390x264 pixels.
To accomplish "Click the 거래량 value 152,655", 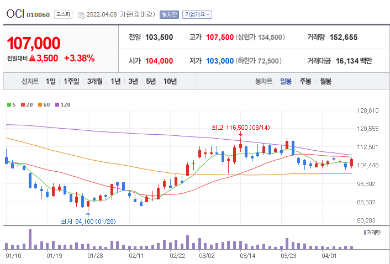I will pyautogui.click(x=344, y=38).
